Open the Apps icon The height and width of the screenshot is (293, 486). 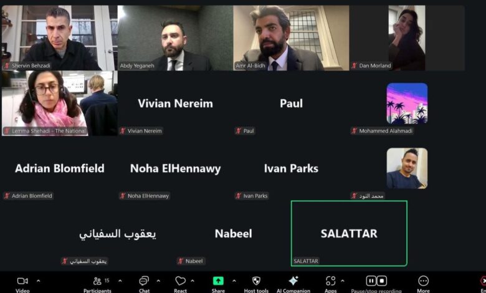pos(330,281)
